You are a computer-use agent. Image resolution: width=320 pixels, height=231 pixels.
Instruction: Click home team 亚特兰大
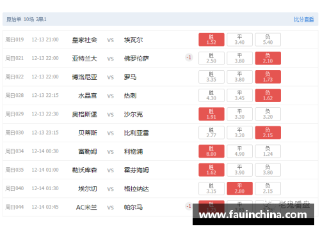coord(84,59)
